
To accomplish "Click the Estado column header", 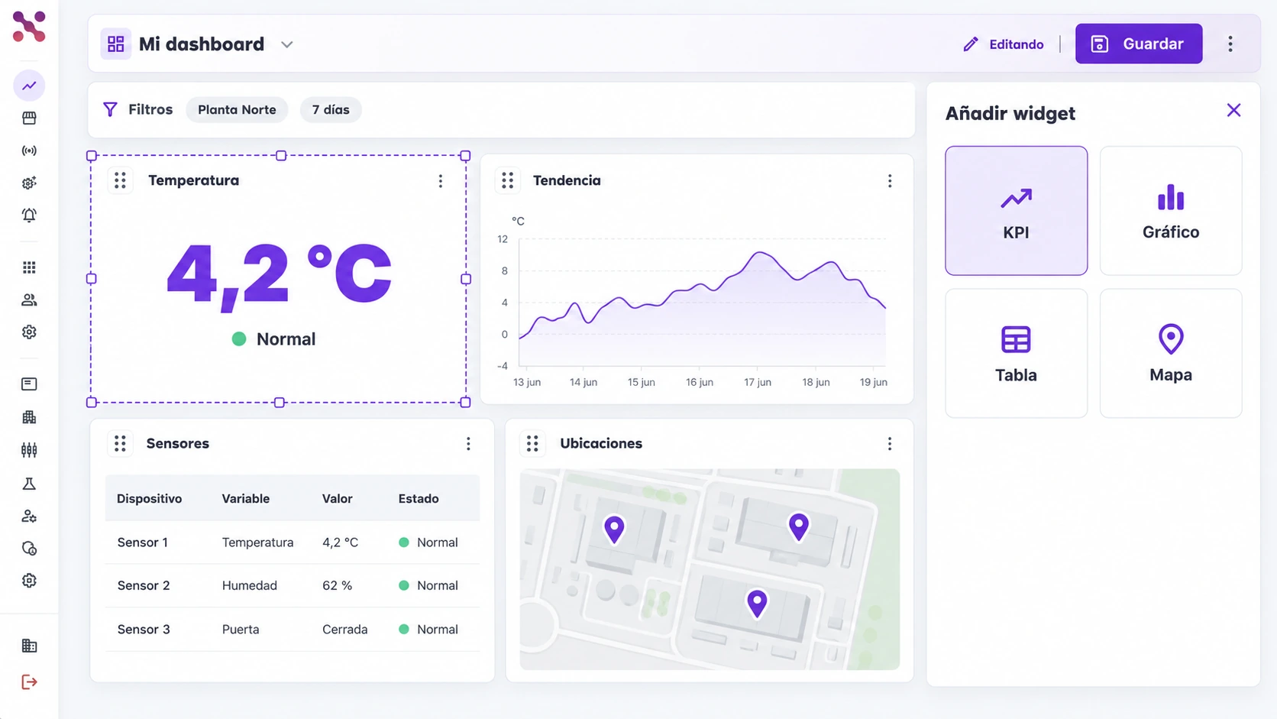I will [419, 499].
